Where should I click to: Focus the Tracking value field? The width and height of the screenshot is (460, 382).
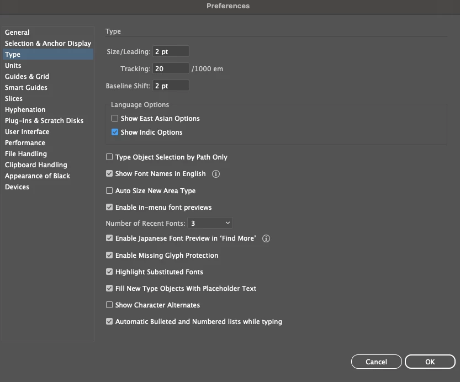[171, 69]
